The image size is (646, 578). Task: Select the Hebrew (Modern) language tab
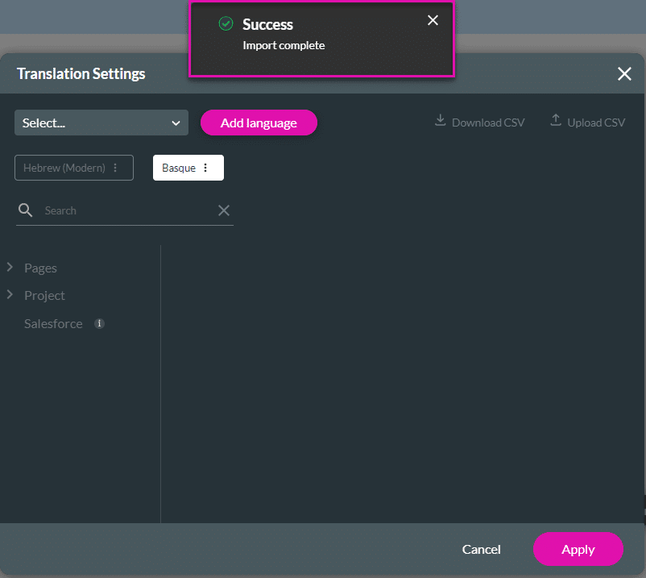[x=64, y=168]
